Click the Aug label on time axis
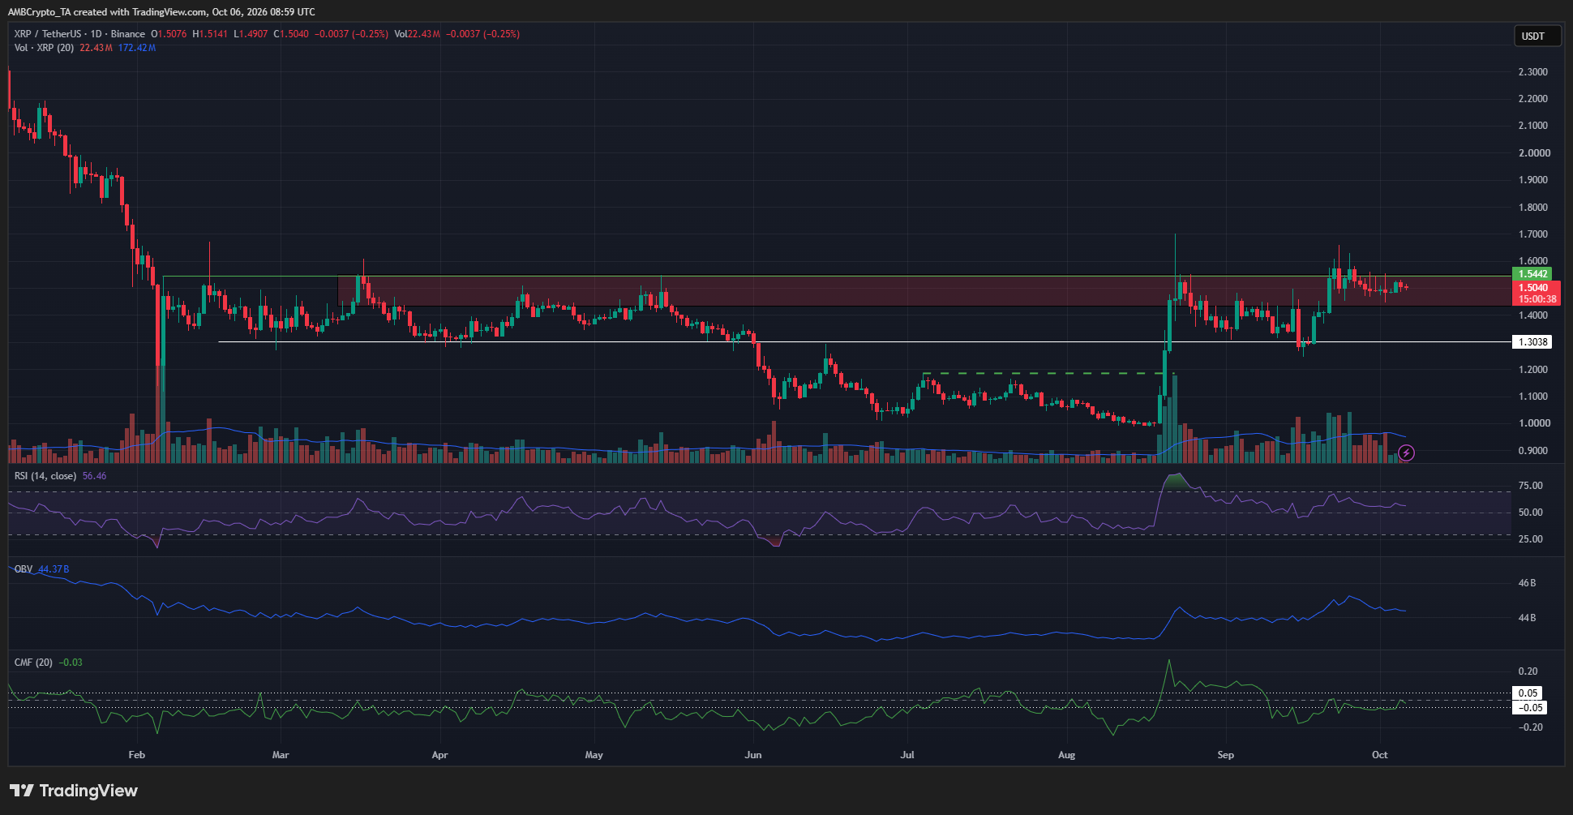This screenshot has width=1573, height=815. pyautogui.click(x=1066, y=755)
